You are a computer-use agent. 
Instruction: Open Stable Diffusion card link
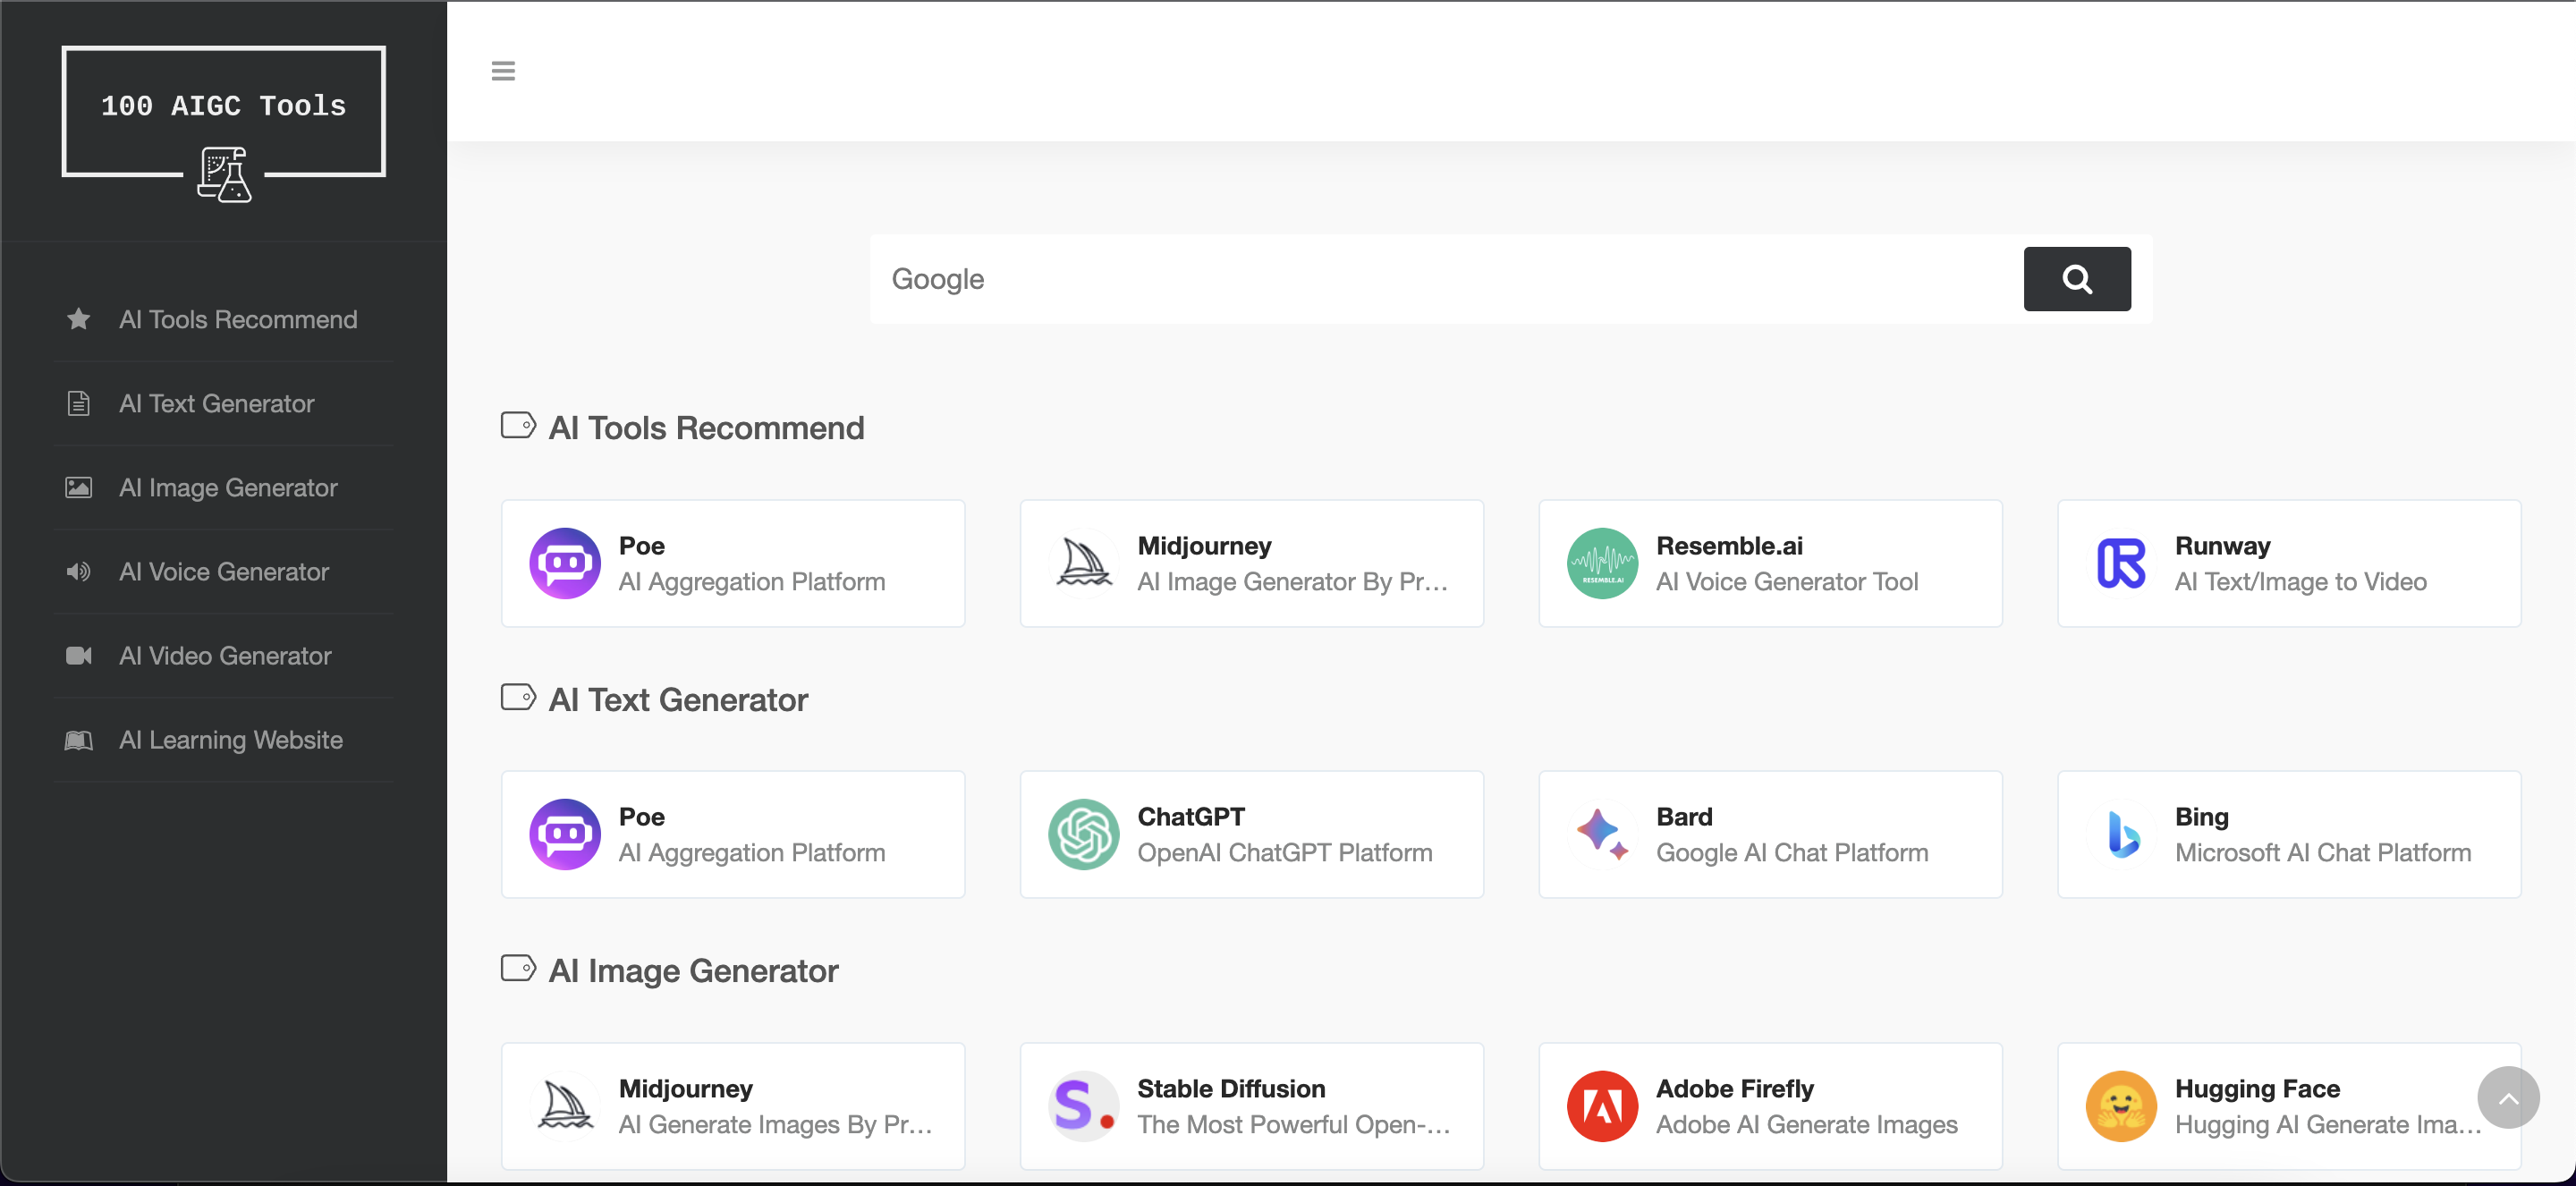pyautogui.click(x=1251, y=1106)
